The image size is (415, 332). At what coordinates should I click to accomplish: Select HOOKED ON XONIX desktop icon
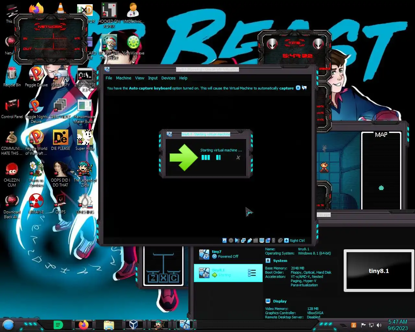pyautogui.click(x=109, y=16)
